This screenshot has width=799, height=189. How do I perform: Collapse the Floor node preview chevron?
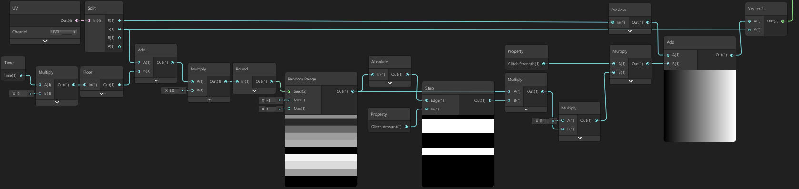102,94
